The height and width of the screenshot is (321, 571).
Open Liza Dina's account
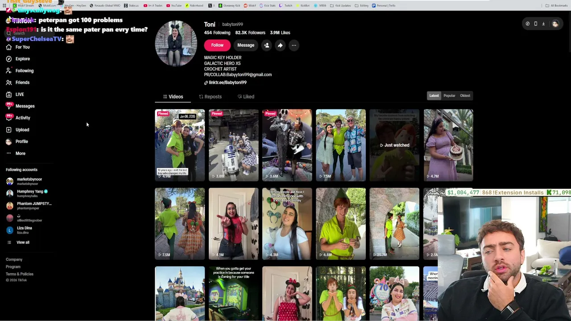(20, 230)
